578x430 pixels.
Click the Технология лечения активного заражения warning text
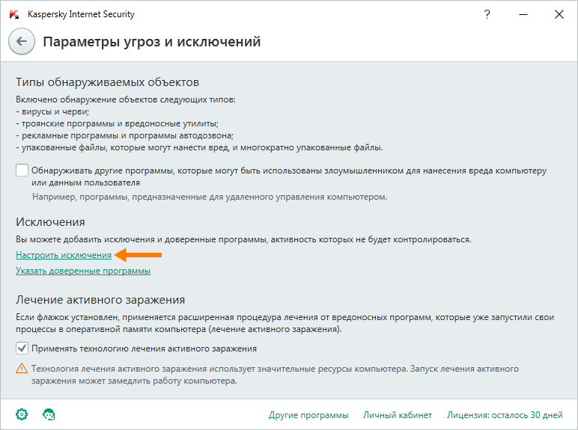pos(275,375)
